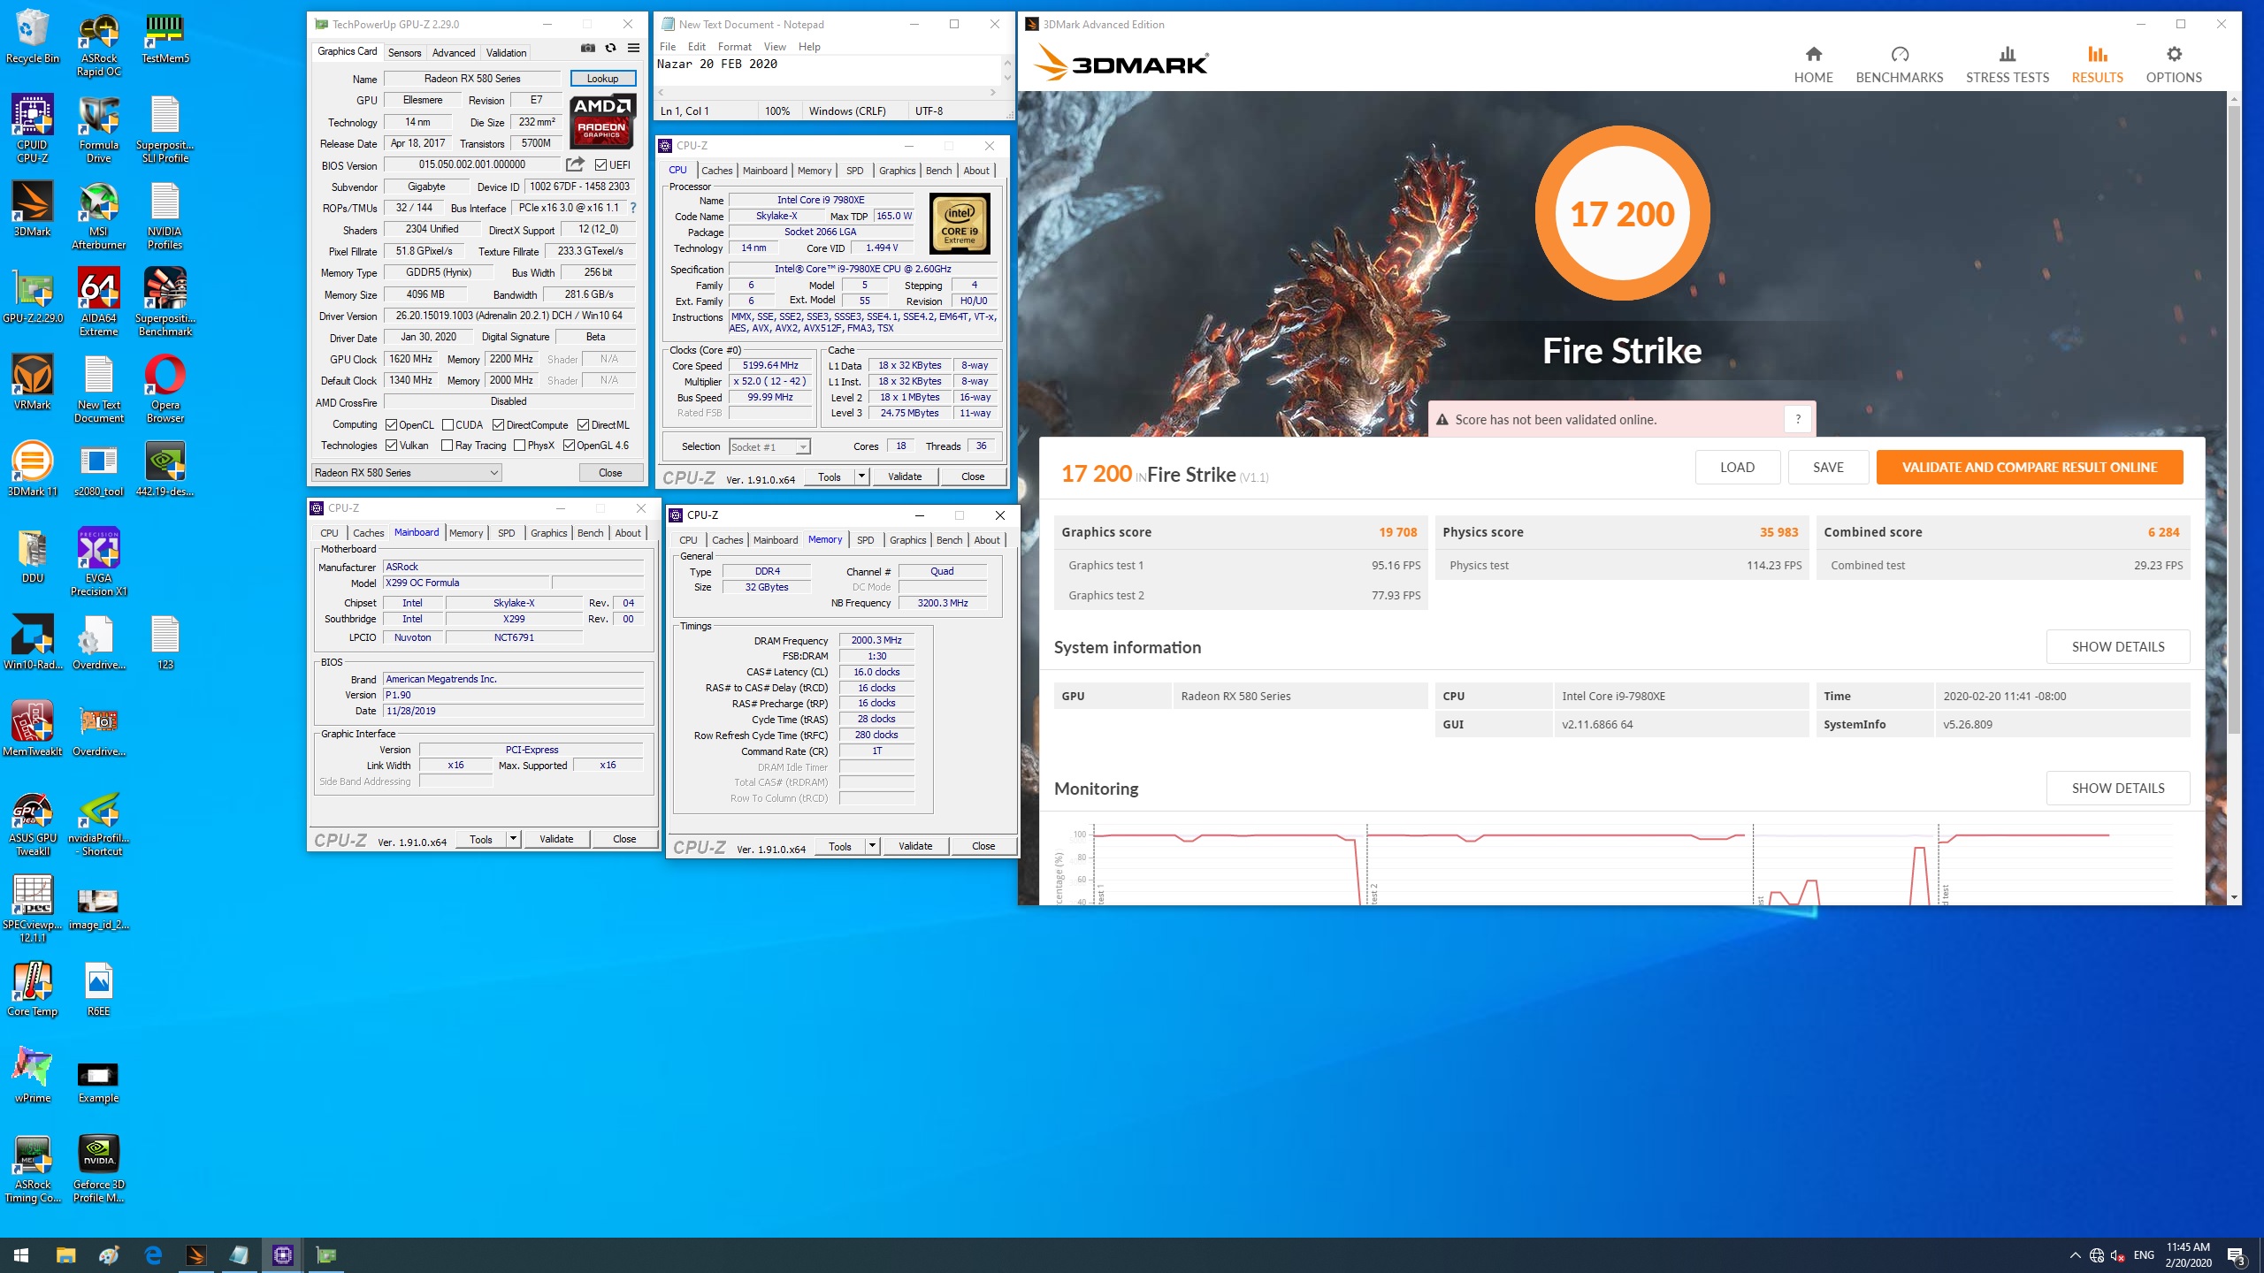2264x1273 pixels.
Task: Open 3DMark BENCHMARKS section
Action: (x=1899, y=65)
